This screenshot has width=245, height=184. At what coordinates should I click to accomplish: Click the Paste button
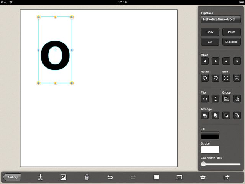pyautogui.click(x=231, y=32)
